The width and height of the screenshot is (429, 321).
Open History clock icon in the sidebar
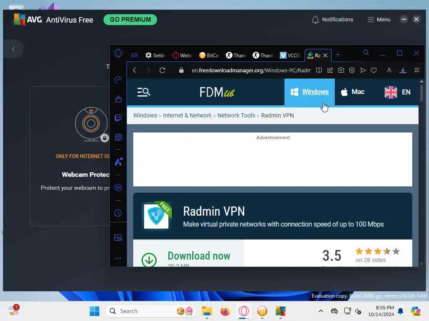(118, 213)
